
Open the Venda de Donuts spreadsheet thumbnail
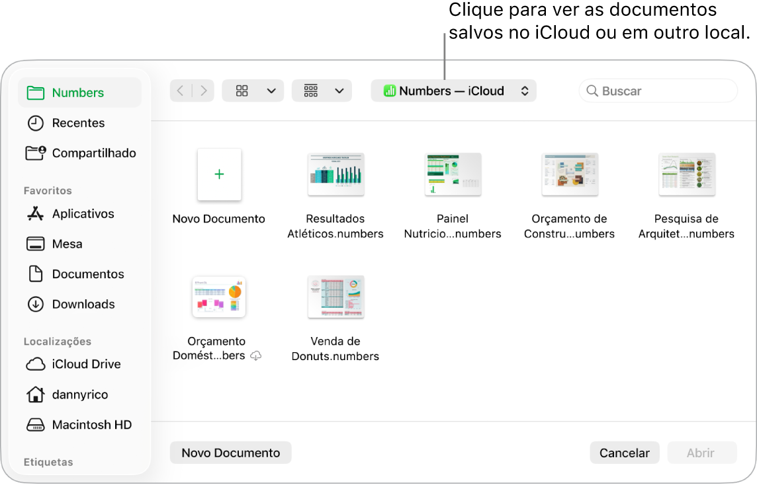[335, 297]
